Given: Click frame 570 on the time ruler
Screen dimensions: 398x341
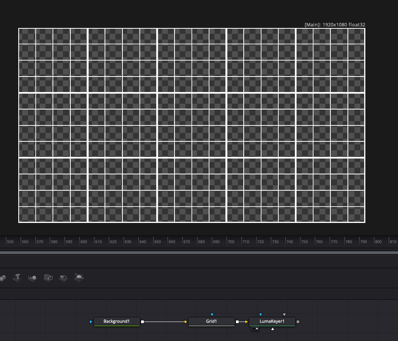Looking at the screenshot, I should point(40,242).
